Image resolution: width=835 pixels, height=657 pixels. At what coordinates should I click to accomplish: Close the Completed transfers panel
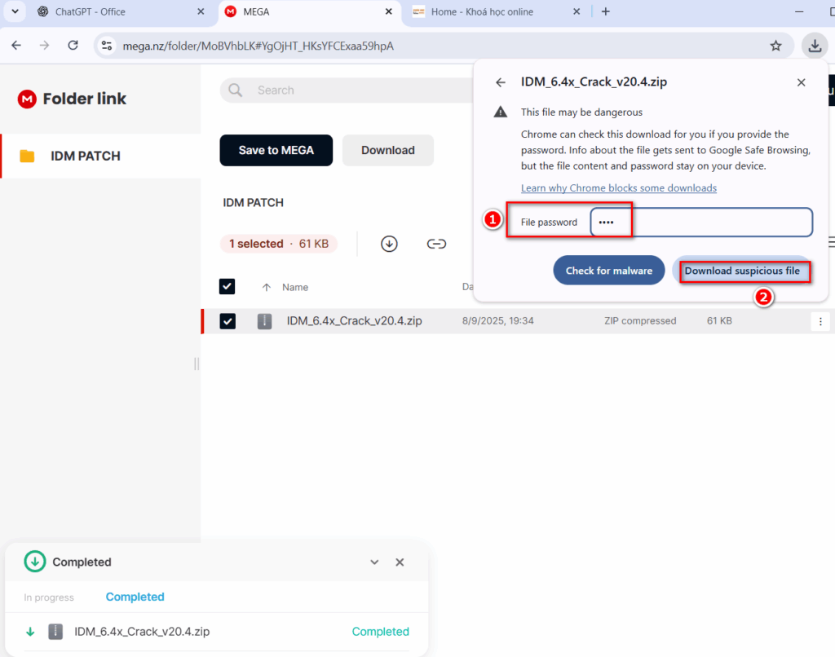pos(400,562)
